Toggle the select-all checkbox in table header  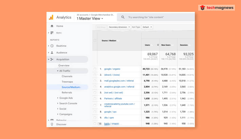95,41
